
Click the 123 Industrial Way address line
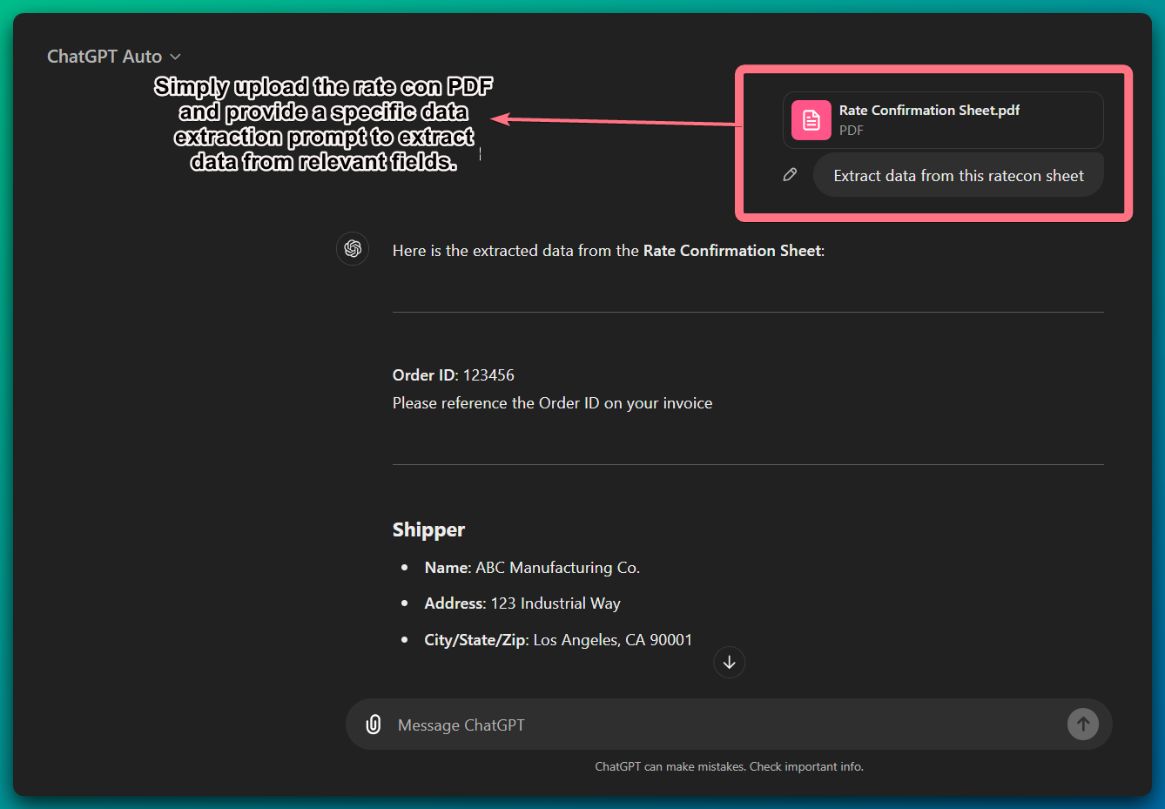point(522,603)
